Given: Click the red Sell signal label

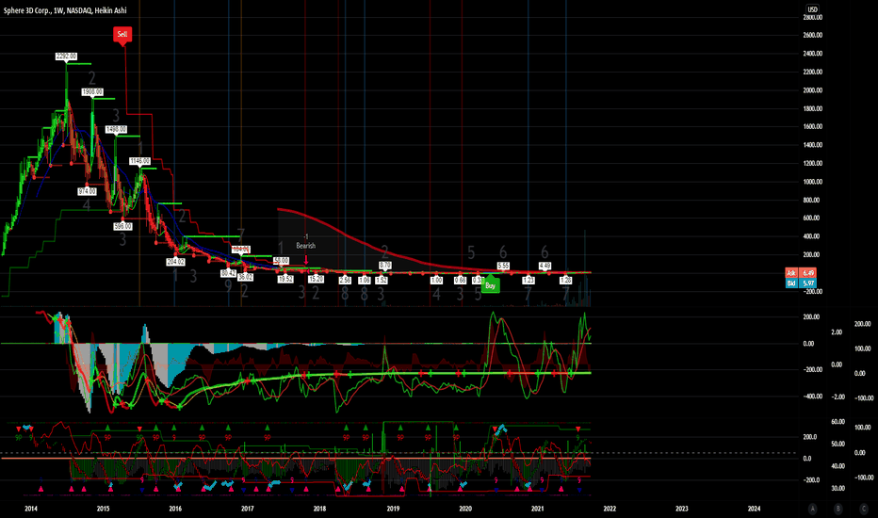Looking at the screenshot, I should 122,35.
